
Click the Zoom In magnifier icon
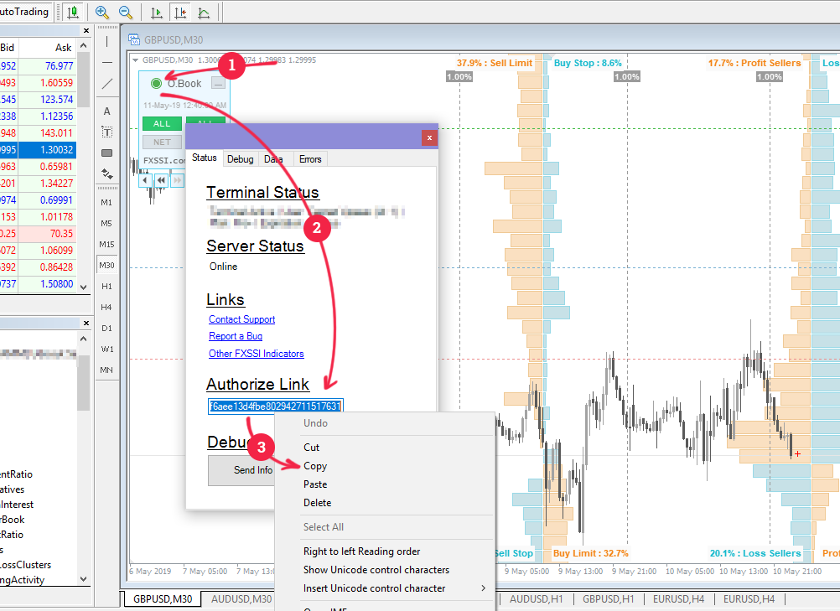tap(102, 13)
